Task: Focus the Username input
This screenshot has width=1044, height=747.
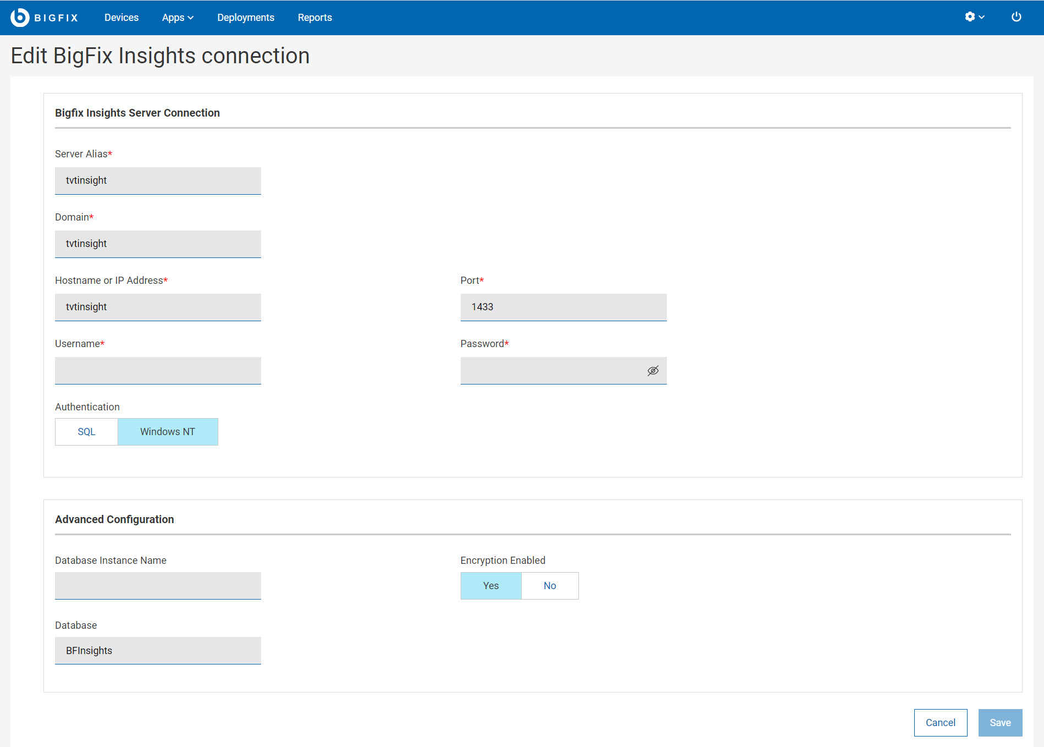Action: click(x=158, y=371)
